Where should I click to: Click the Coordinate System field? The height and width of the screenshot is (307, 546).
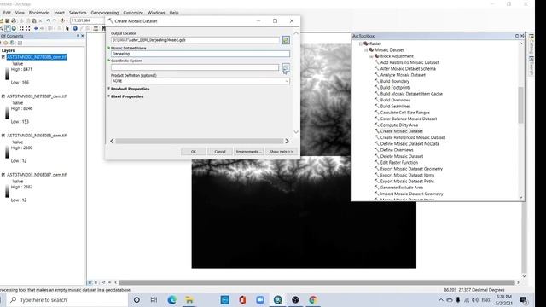click(x=195, y=67)
